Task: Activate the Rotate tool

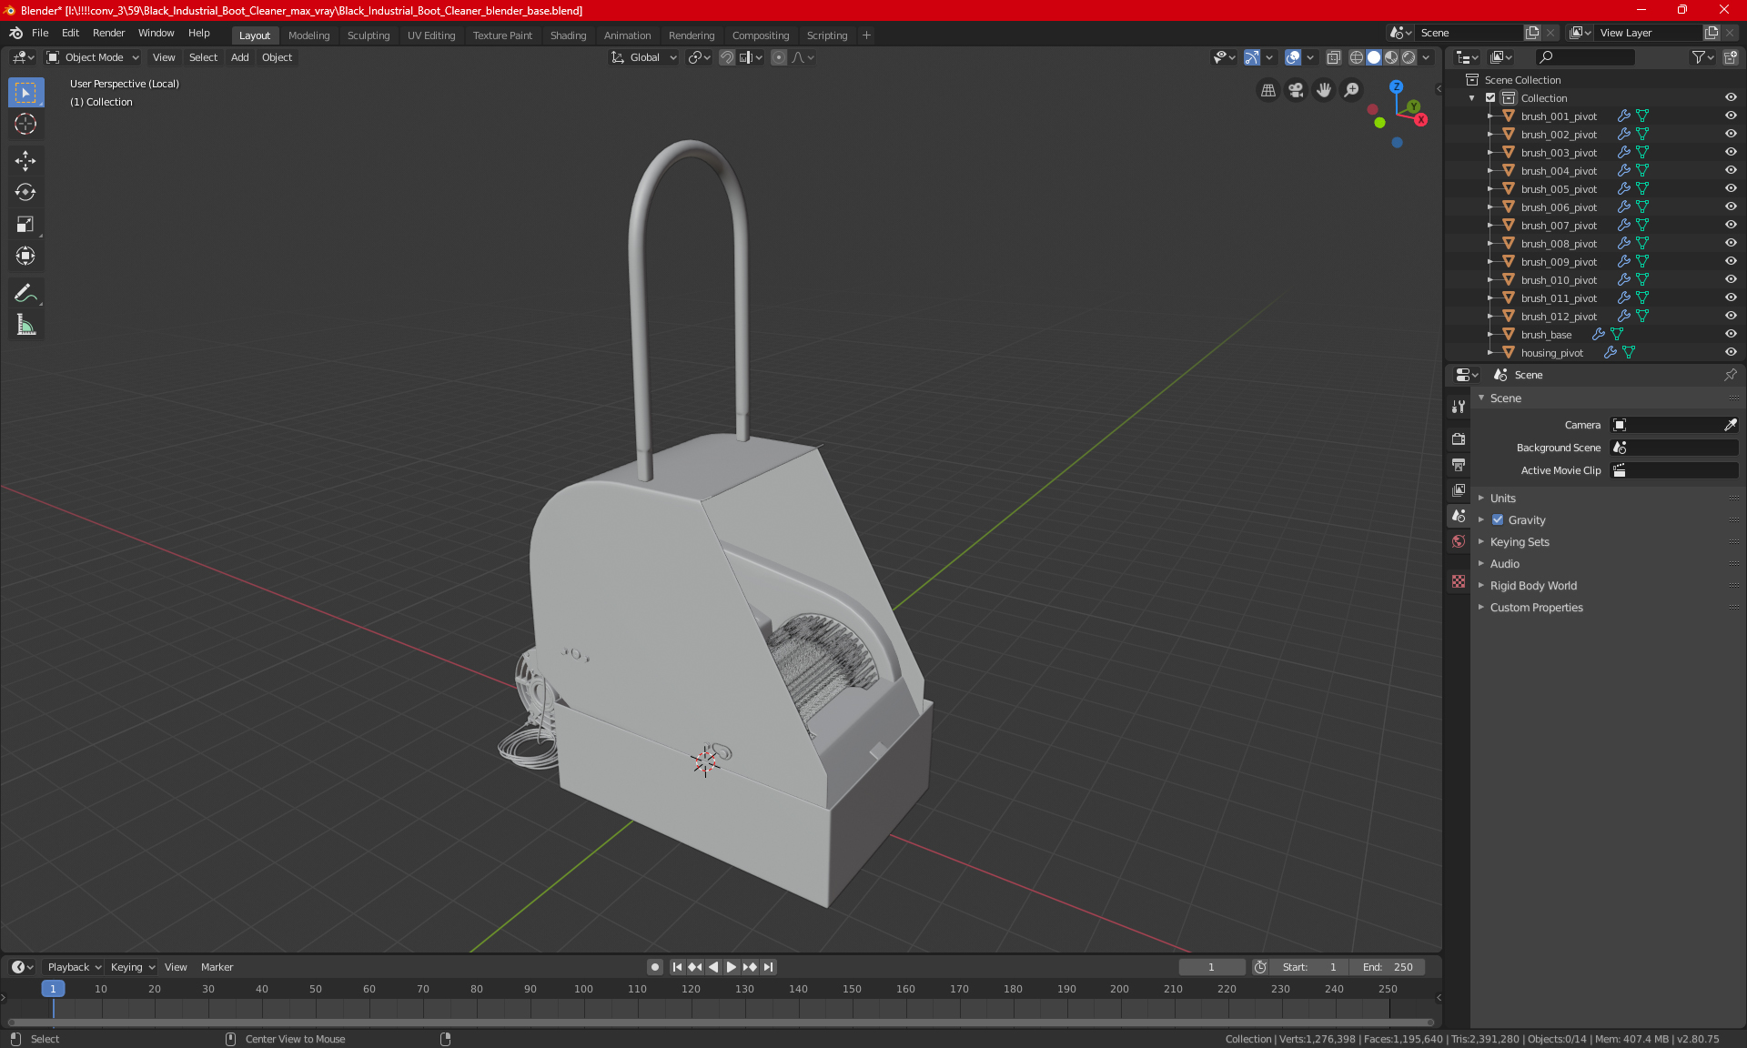Action: click(x=25, y=192)
